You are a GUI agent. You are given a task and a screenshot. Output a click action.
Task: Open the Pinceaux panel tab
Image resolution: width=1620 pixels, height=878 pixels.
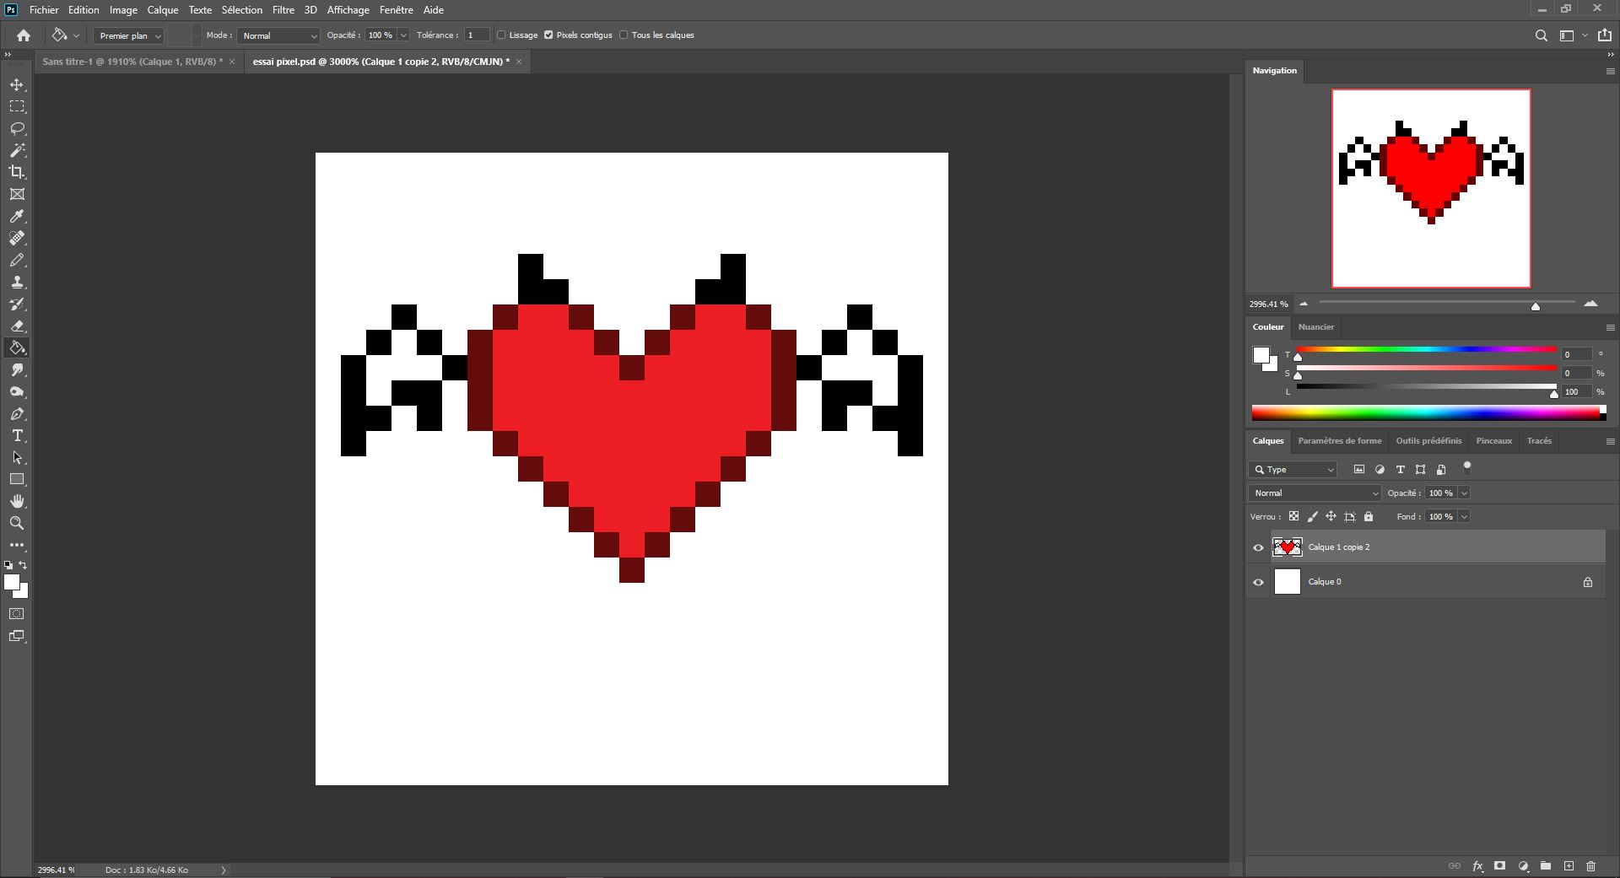(1493, 441)
